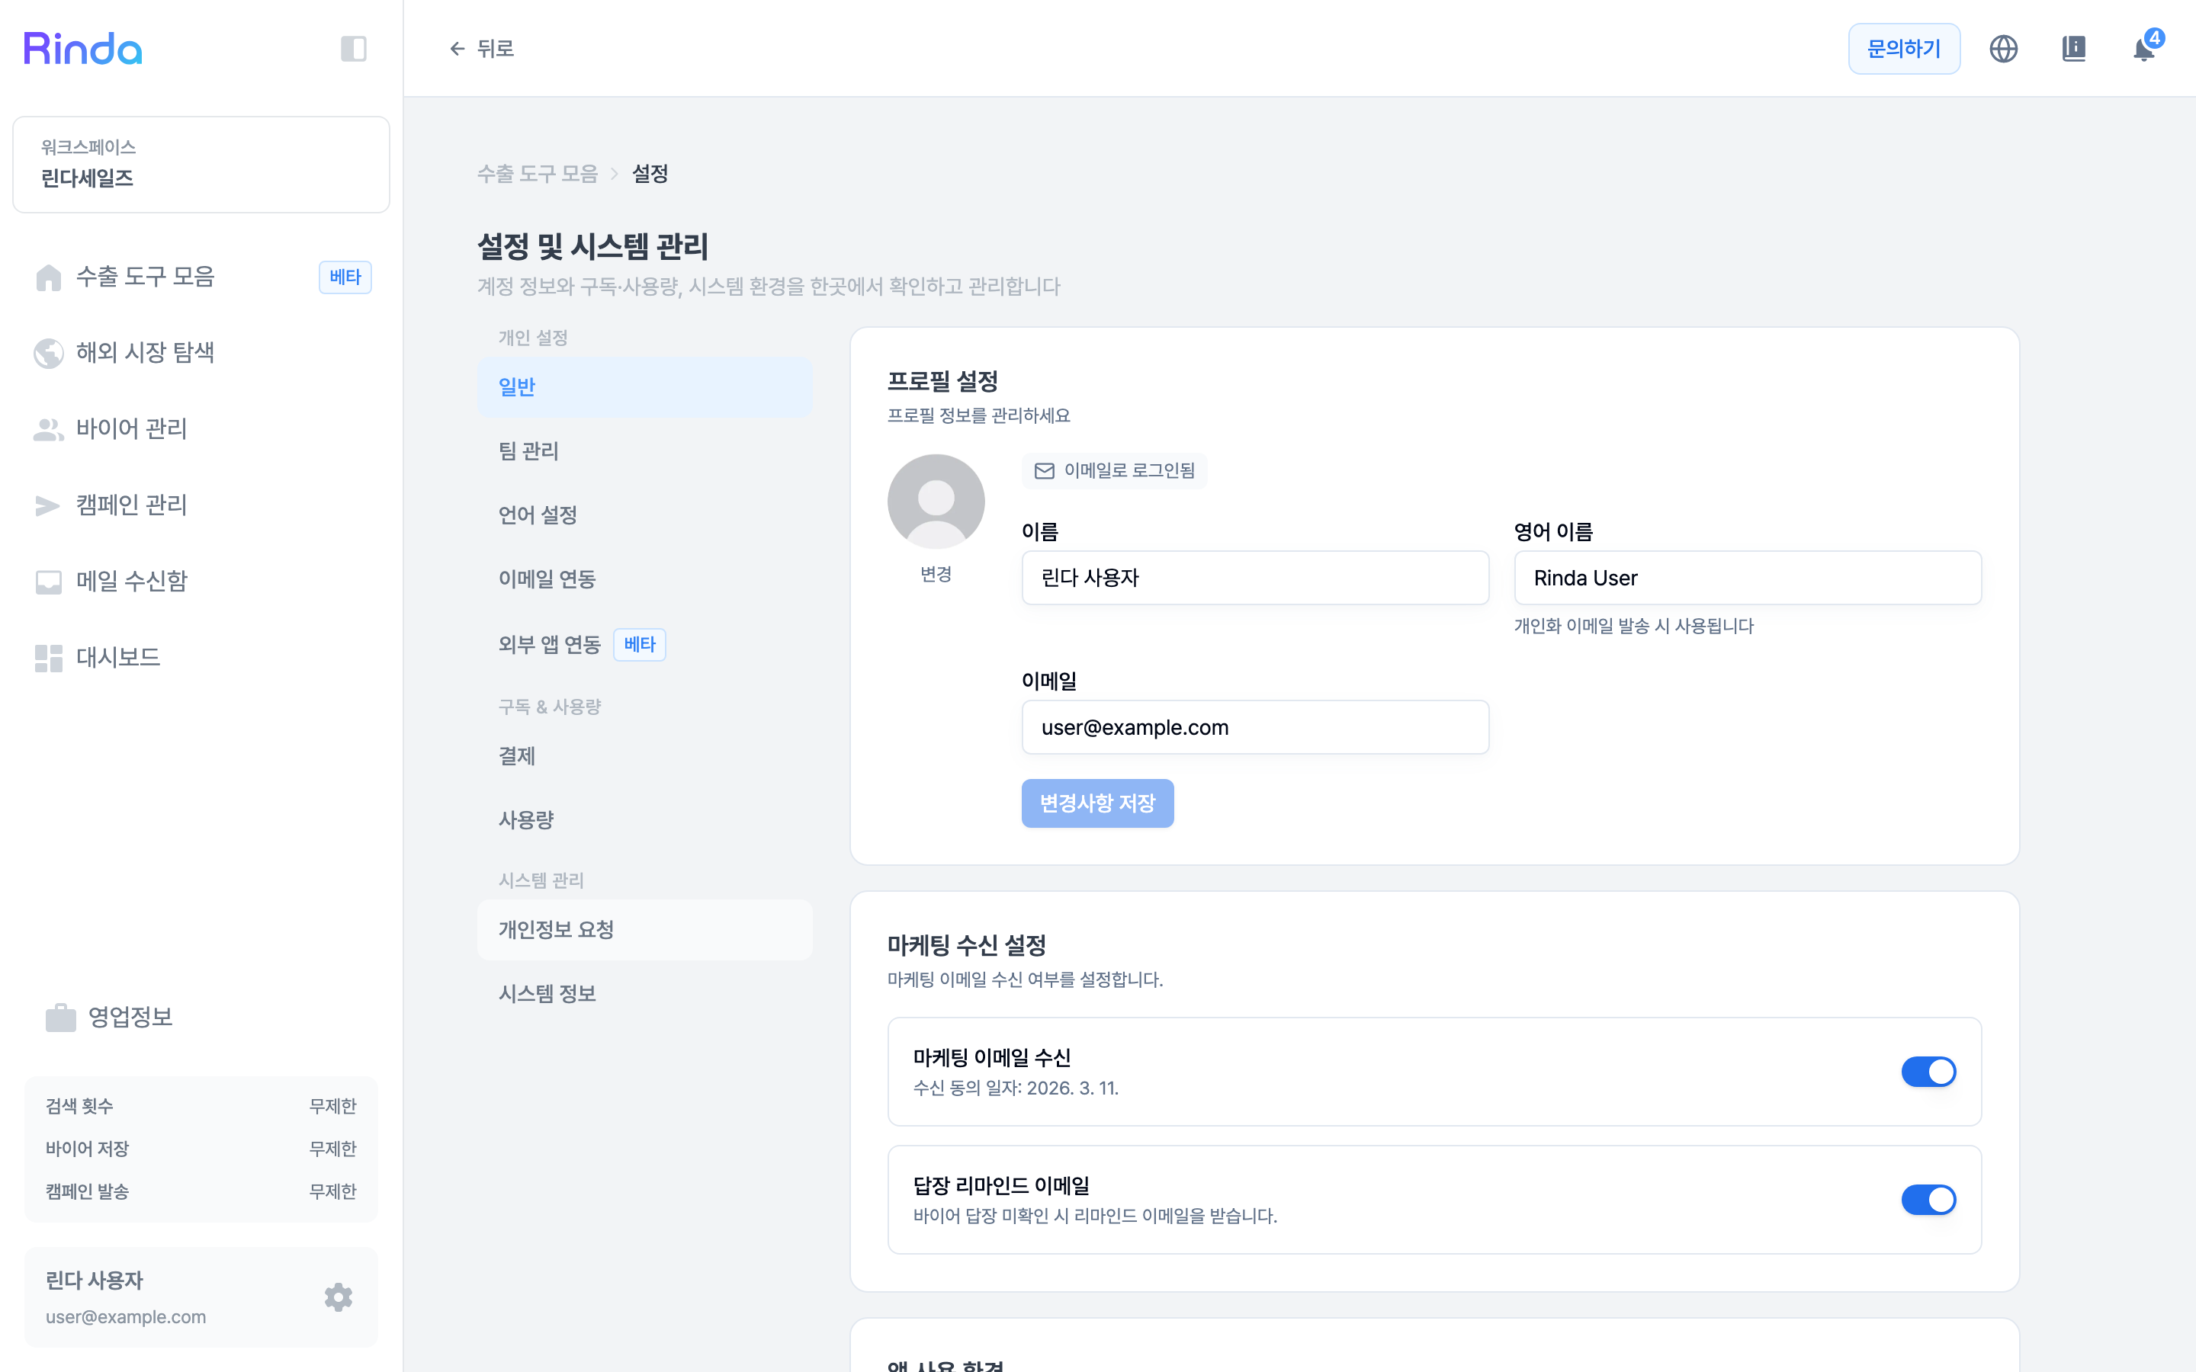Open the language globe icon

pyautogui.click(x=2004, y=48)
